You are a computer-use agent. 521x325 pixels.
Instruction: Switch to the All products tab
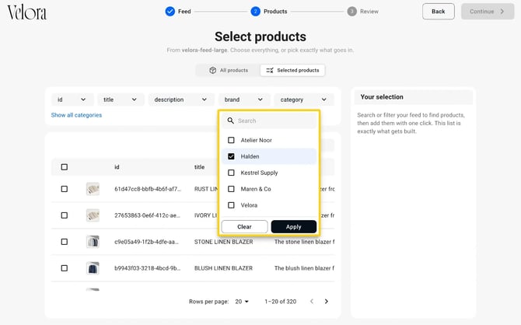pyautogui.click(x=229, y=70)
